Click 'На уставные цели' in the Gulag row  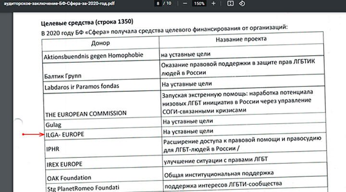coord(188,121)
